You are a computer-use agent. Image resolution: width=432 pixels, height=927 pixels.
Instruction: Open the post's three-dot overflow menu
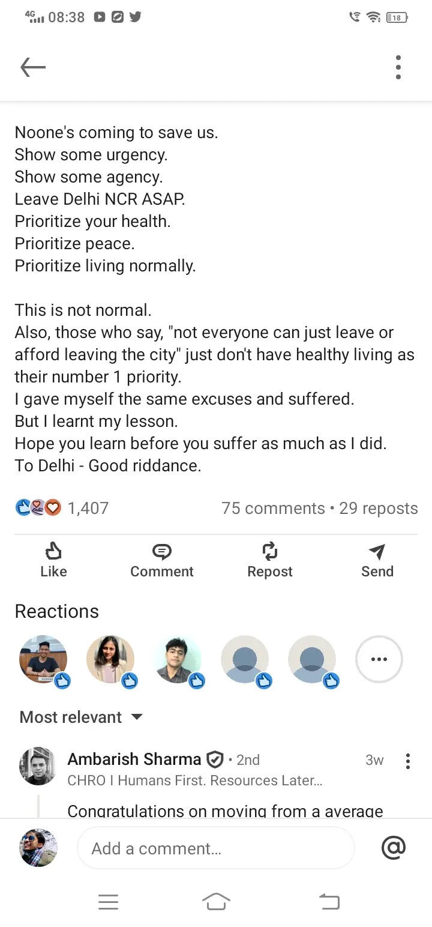tap(398, 67)
